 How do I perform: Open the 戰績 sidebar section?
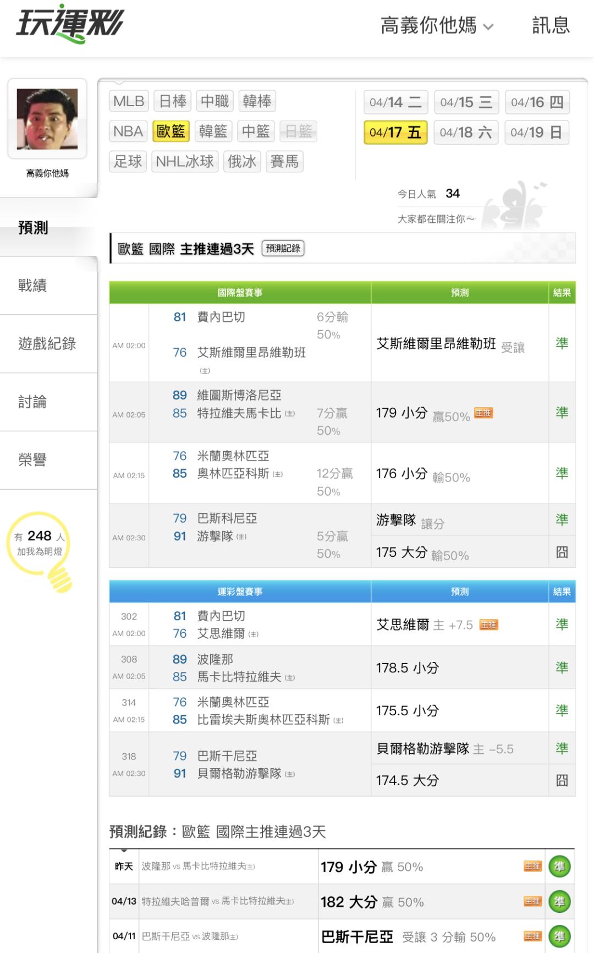pyautogui.click(x=48, y=286)
